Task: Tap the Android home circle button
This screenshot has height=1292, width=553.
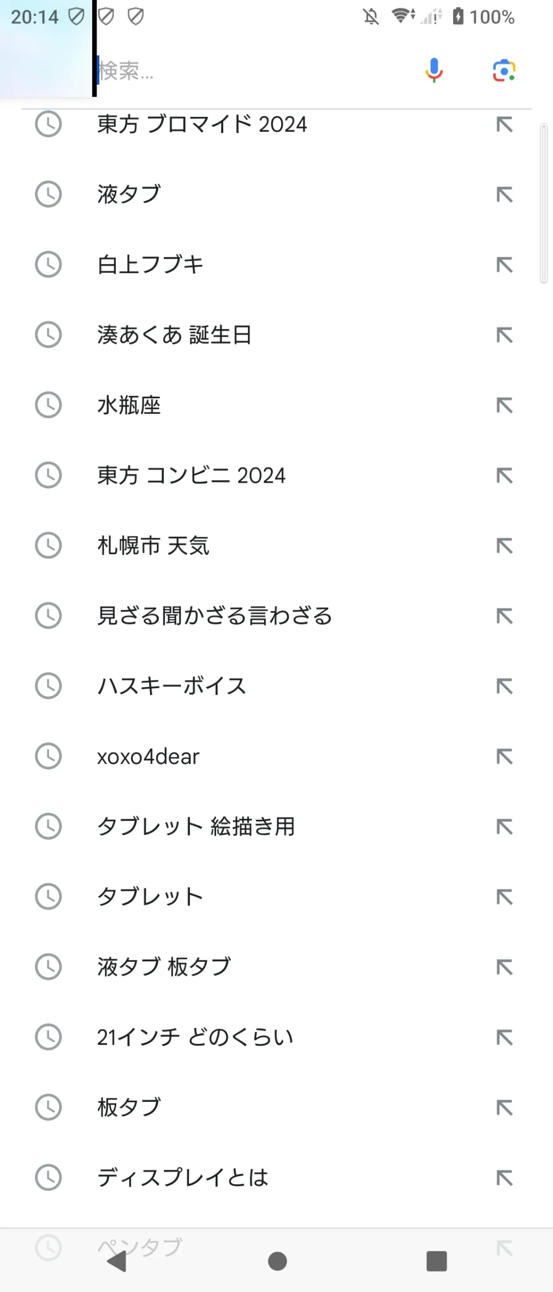Action: pyautogui.click(x=277, y=1261)
